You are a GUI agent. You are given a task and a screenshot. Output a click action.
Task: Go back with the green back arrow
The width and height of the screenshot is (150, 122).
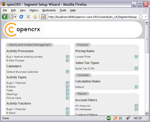click(5, 17)
